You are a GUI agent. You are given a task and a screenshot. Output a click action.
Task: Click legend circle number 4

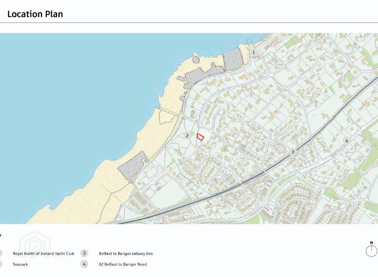[84, 264]
